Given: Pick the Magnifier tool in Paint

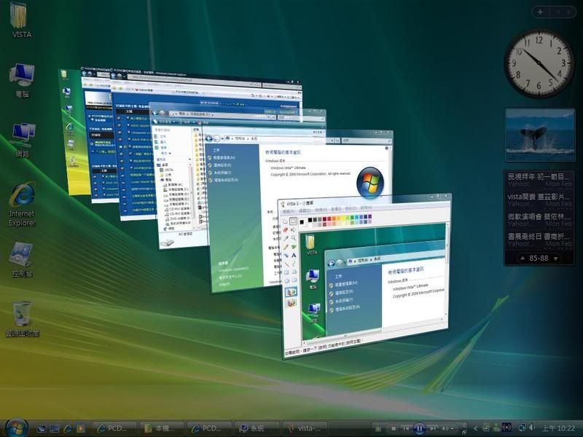Looking at the screenshot, I should tap(294, 238).
